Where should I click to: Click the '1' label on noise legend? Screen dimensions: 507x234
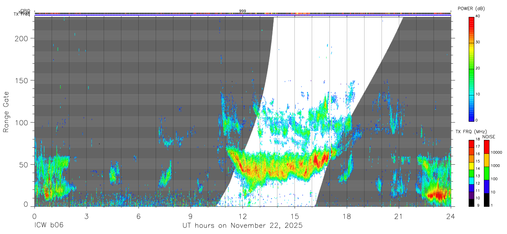[x=491, y=206]
